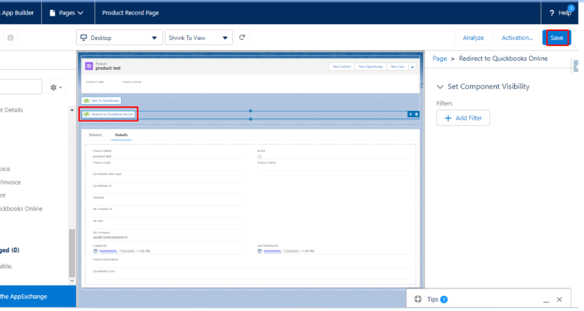Open the more actions arrow beside New Case
This screenshot has width=584, height=311.
point(412,67)
